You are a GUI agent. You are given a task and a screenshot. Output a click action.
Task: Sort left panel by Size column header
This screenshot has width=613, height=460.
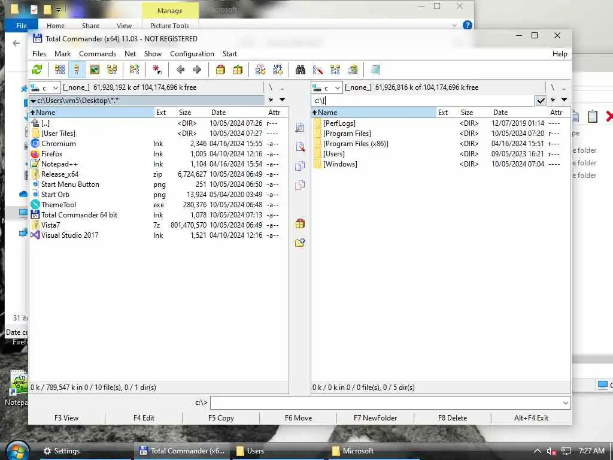[193, 113]
